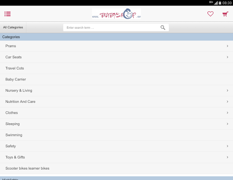Open the Travel Cots category
The width and height of the screenshot is (233, 180).
tap(116, 68)
